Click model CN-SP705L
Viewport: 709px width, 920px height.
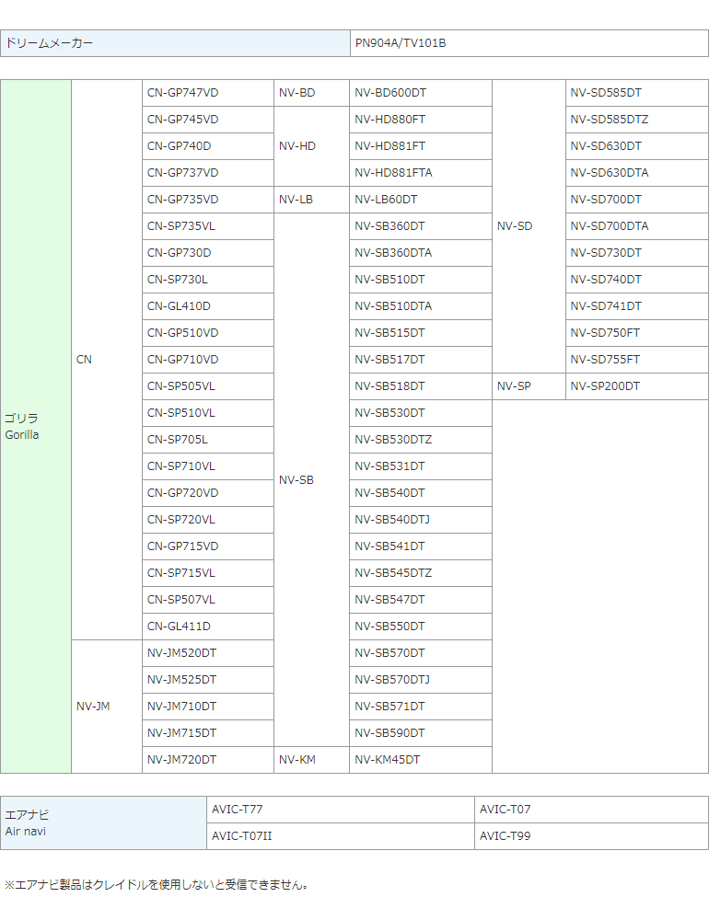pos(208,440)
